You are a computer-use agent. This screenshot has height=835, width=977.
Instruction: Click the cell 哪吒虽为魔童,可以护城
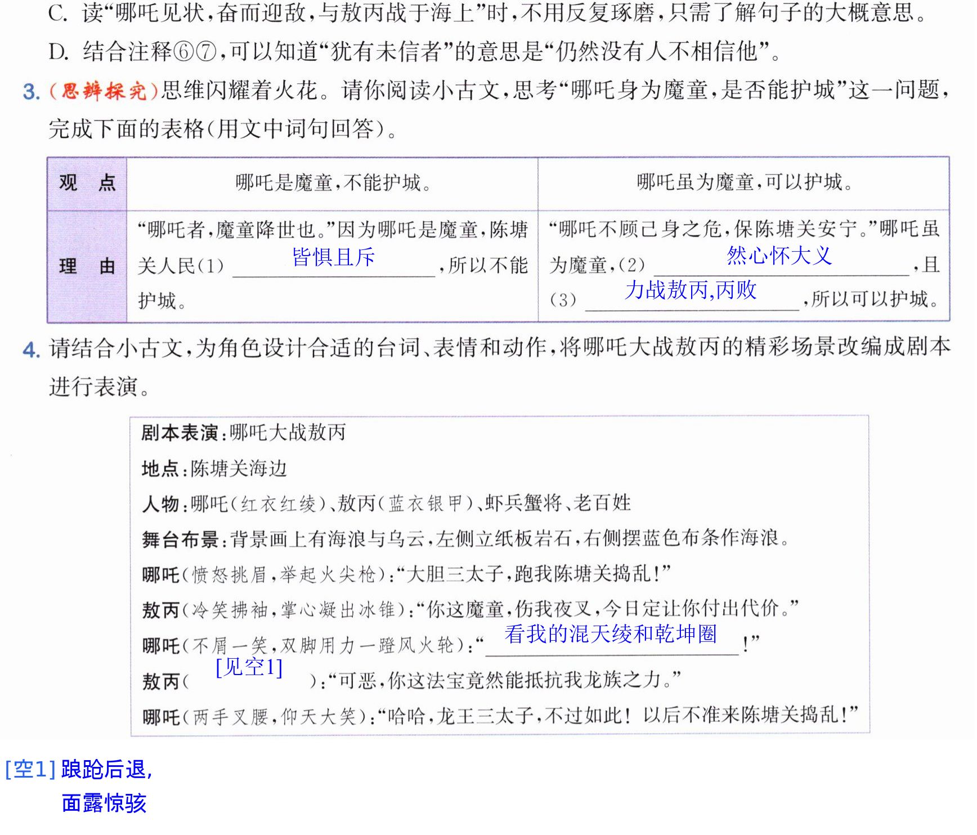[x=744, y=184]
